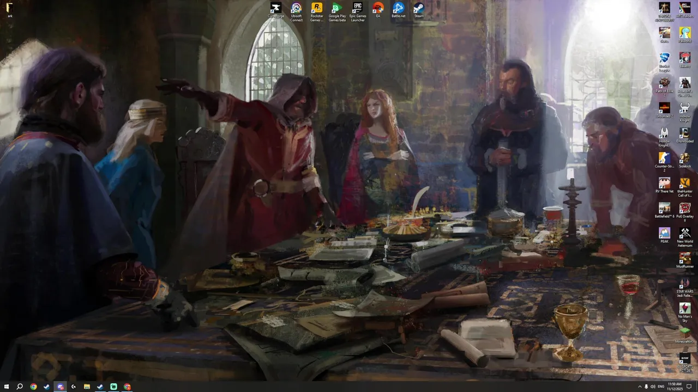Select the No Man's Sky shortcut
Viewport: 698px width, 392px height.
tap(685, 312)
